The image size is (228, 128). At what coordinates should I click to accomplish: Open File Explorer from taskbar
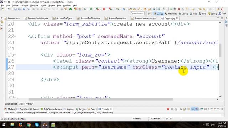tap(12, 124)
